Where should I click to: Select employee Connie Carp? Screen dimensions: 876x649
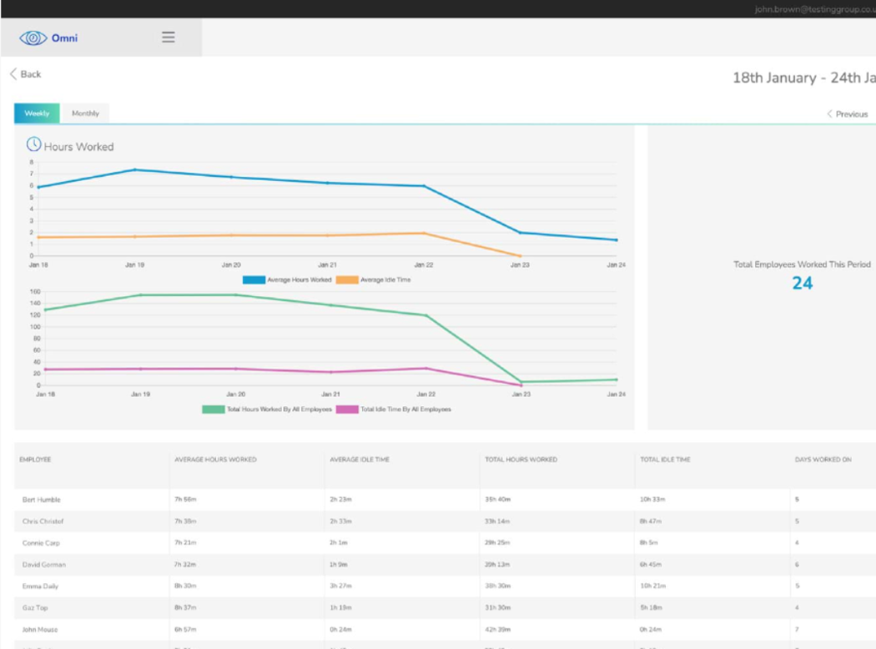coord(41,543)
